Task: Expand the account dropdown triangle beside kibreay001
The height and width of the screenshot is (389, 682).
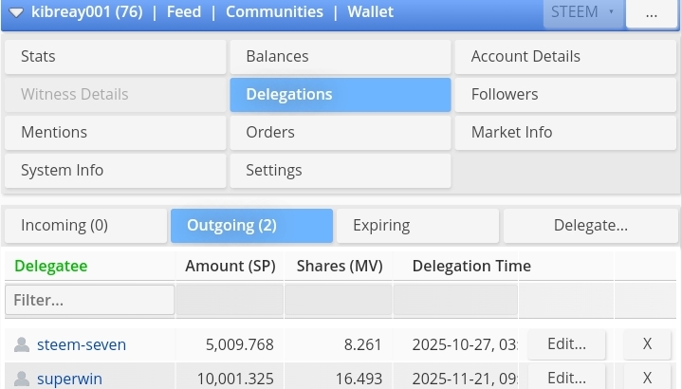Action: tap(16, 13)
